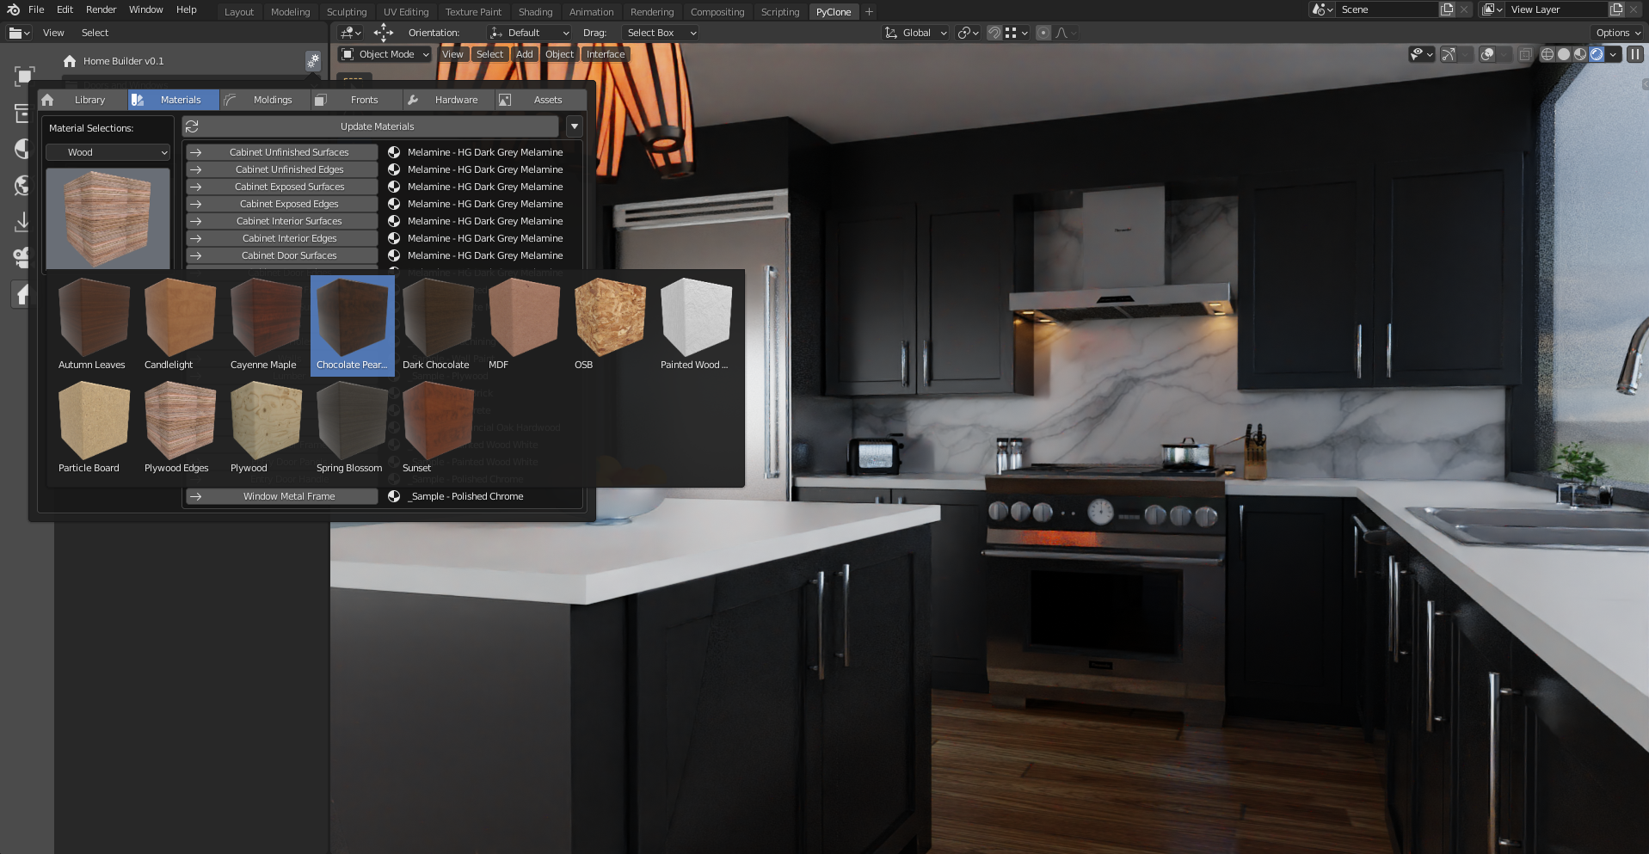
Task: Click the pause render preview icon
Action: click(x=1635, y=54)
